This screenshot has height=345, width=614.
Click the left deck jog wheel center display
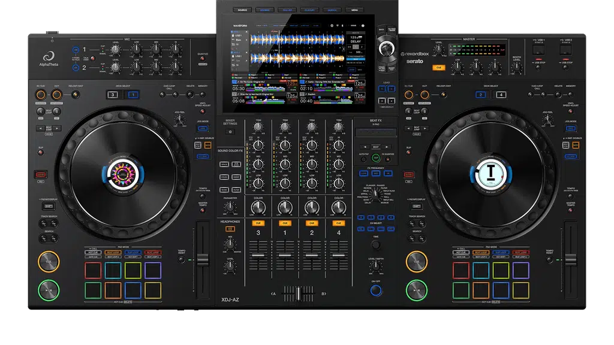click(124, 174)
